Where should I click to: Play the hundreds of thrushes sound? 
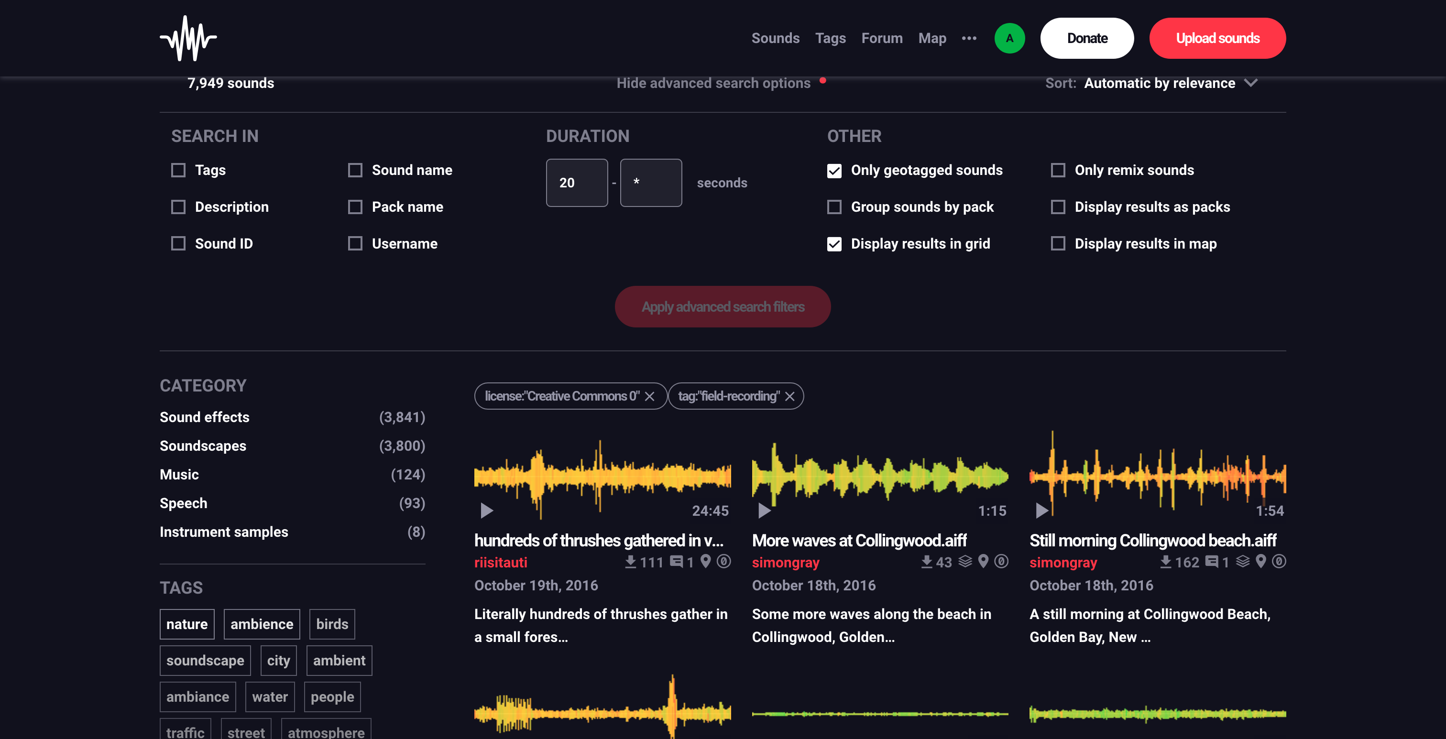point(487,511)
